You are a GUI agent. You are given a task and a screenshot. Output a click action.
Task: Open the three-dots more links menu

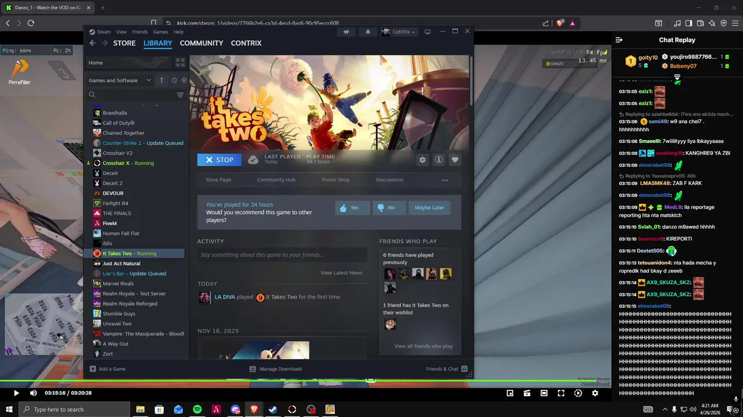coord(445,180)
